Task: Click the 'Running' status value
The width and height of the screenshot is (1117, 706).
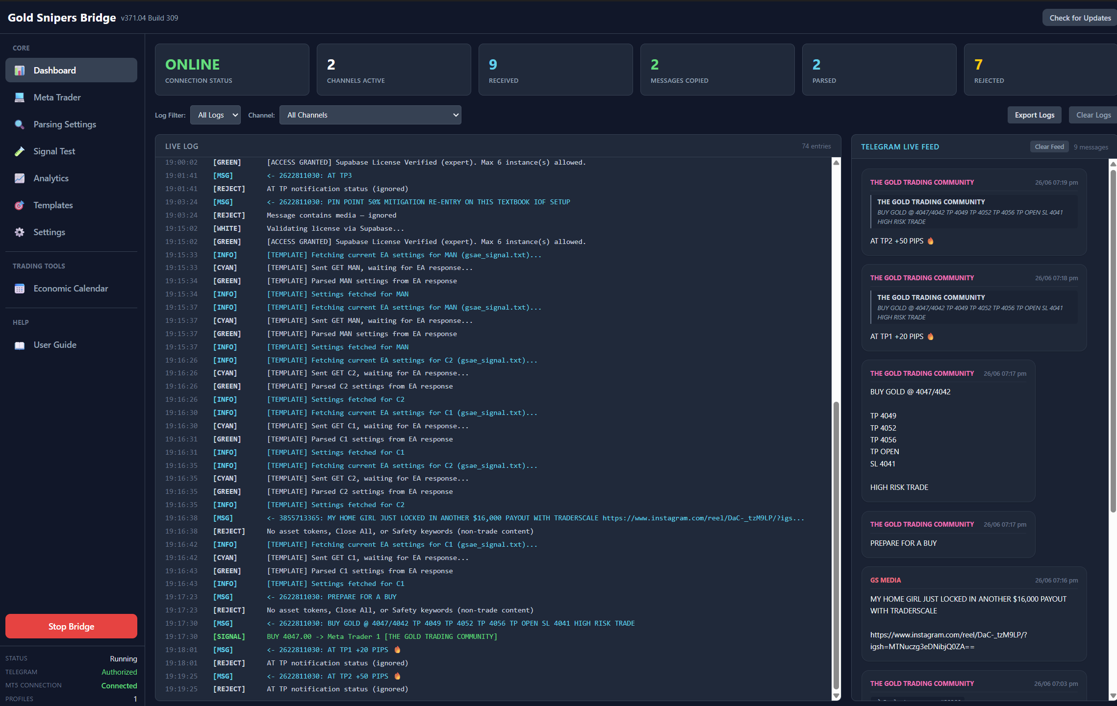Action: click(x=124, y=658)
